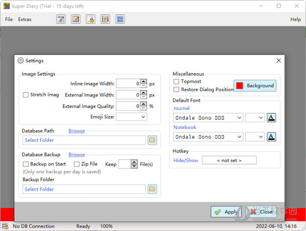Click the hotkey '< not set >' field

(x=229, y=160)
